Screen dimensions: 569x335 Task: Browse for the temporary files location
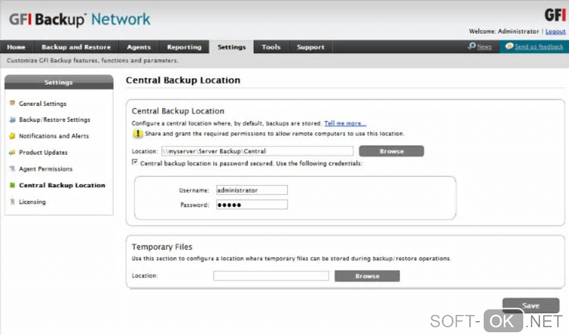click(367, 276)
